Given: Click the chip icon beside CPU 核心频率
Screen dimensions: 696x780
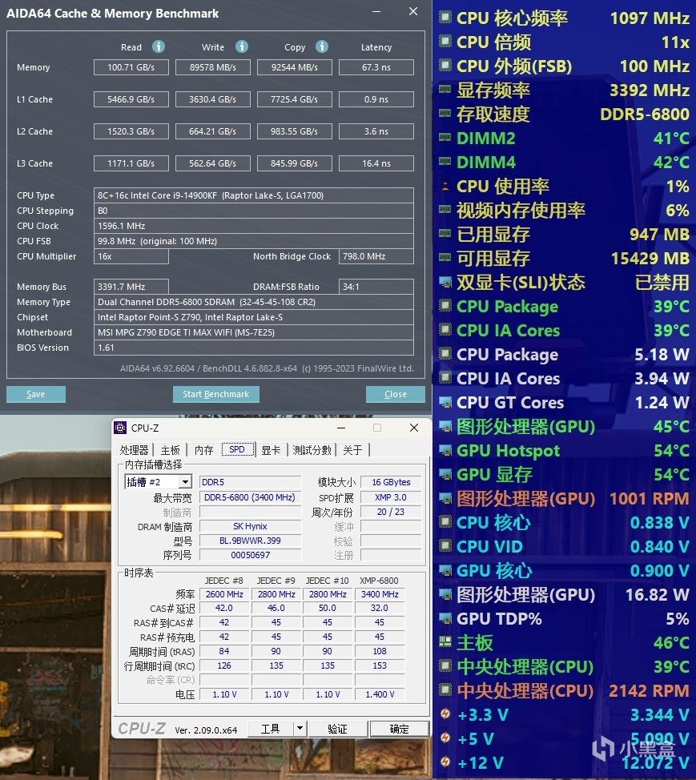Looking at the screenshot, I should tap(445, 18).
